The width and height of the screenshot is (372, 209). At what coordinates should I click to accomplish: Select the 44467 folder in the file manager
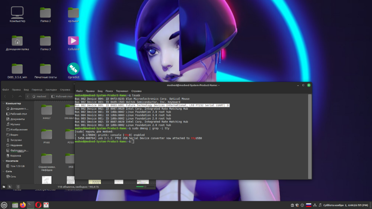click(46, 112)
